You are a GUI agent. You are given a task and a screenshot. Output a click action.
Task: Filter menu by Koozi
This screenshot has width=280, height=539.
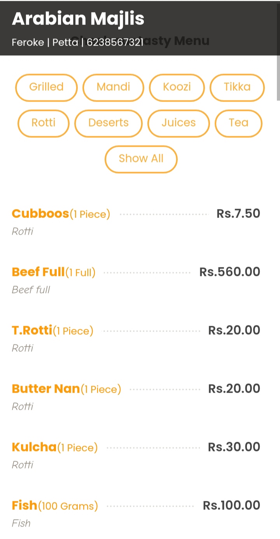coord(177,87)
